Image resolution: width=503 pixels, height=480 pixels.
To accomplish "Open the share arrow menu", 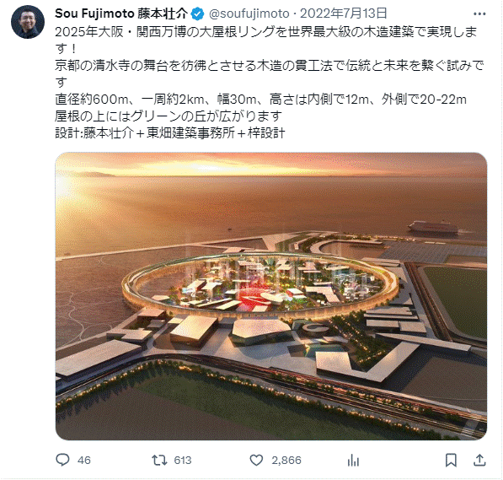I will click(x=479, y=460).
